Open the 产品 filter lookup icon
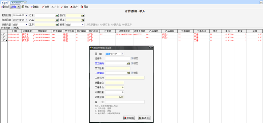 pyautogui.click(x=57, y=20)
